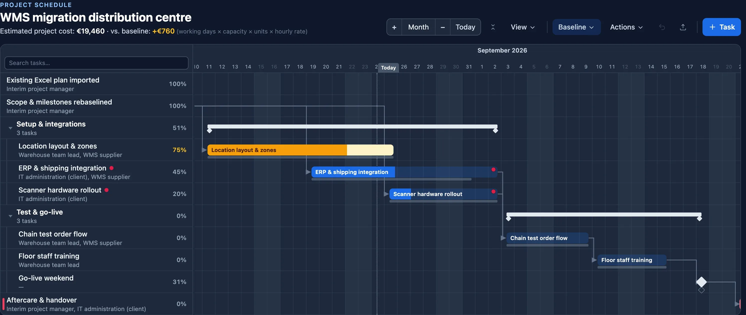Click dependency arrow into Chain test order flow
Image resolution: width=746 pixels, height=315 pixels.
point(503,238)
